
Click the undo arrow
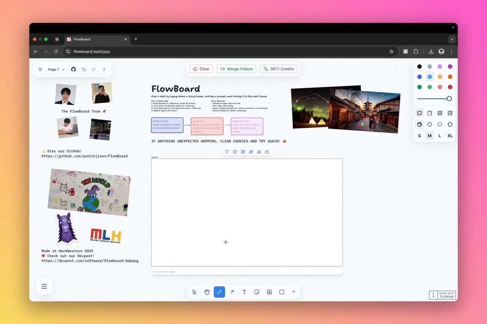pyautogui.click(x=84, y=69)
